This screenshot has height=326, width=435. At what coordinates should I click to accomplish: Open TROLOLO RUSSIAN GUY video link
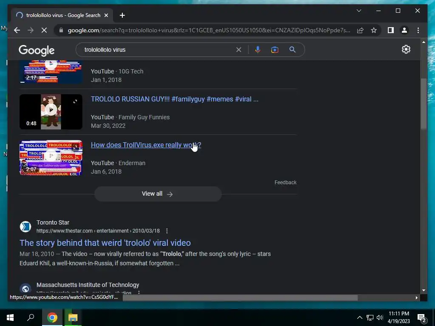175,99
